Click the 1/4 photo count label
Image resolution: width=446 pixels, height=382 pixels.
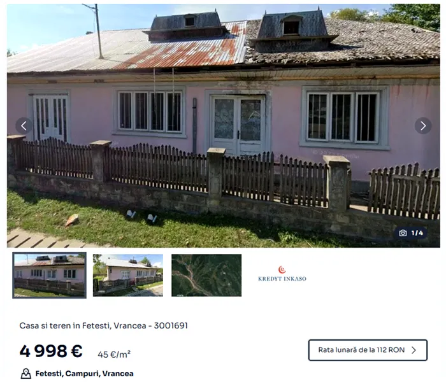pyautogui.click(x=417, y=233)
